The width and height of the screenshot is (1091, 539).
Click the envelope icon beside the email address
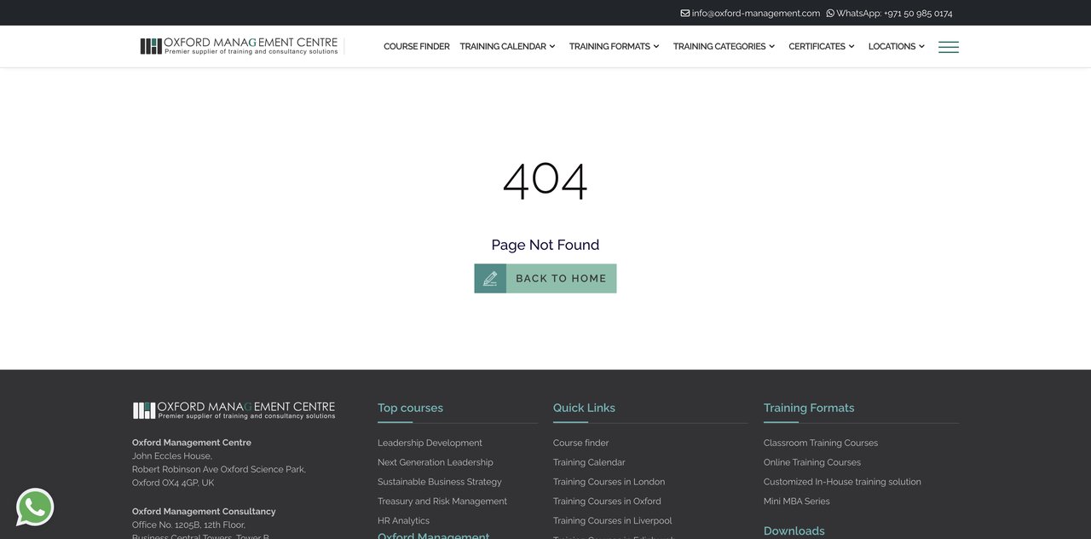pyautogui.click(x=684, y=13)
